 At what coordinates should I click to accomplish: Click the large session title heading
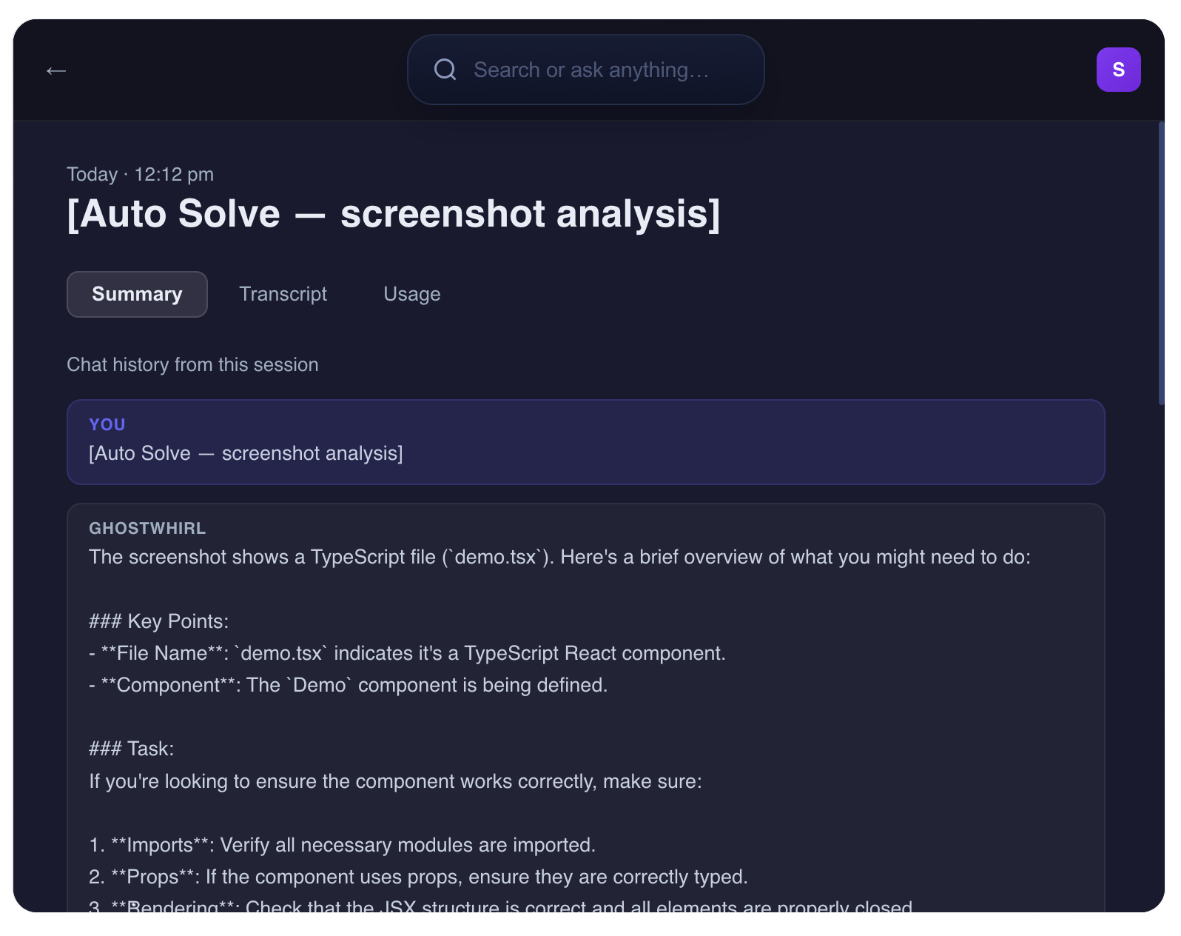(393, 214)
